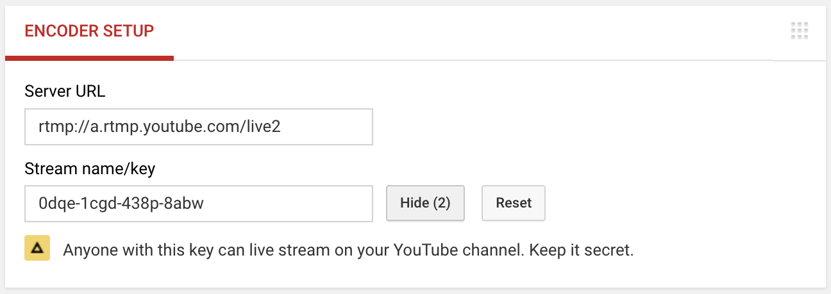
Task: Focus the Server URL input field
Action: click(x=199, y=127)
